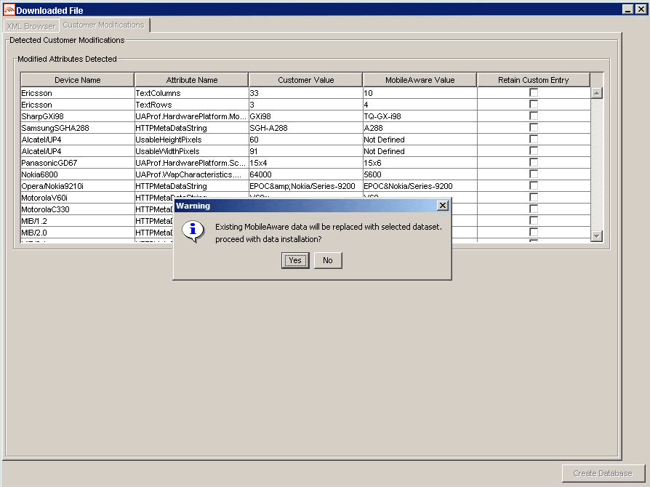Click the TextColumns attribute cell

tap(191, 93)
